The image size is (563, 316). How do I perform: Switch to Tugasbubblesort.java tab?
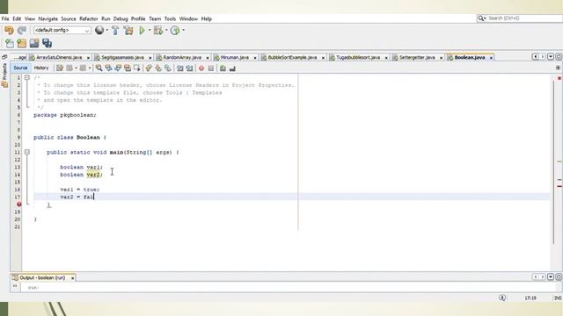358,57
